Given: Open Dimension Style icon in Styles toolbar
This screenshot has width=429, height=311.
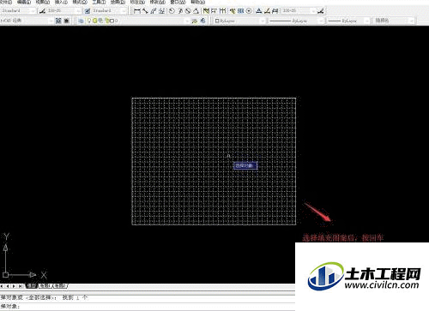Looking at the screenshot, I should (42, 11).
